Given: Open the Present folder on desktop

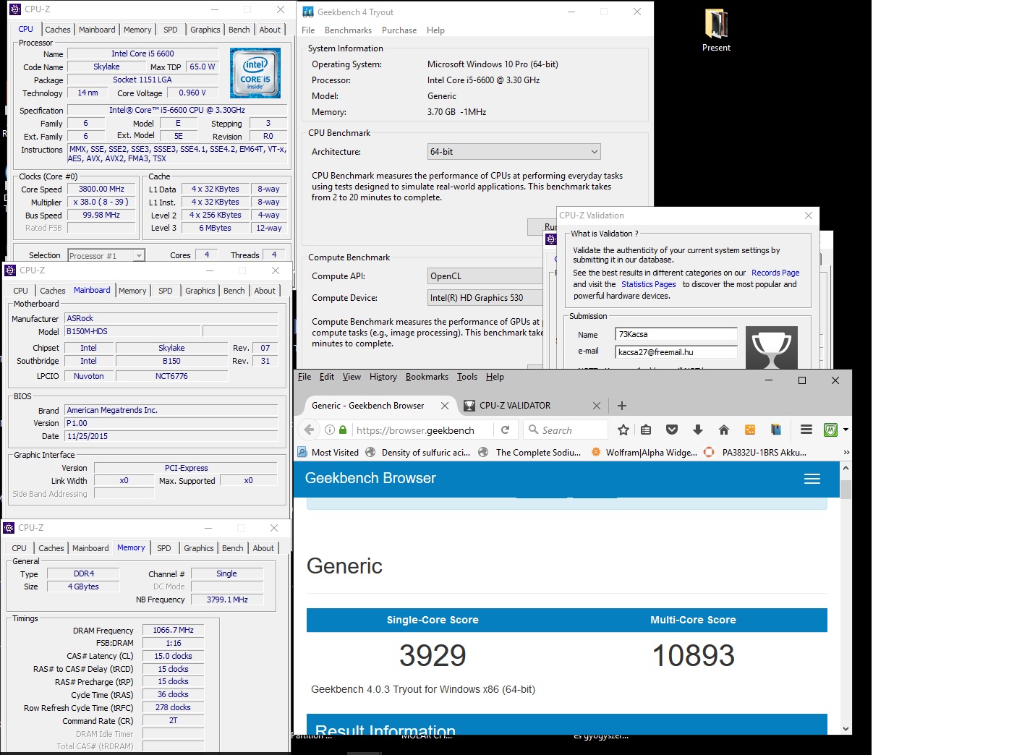Looking at the screenshot, I should point(716,30).
